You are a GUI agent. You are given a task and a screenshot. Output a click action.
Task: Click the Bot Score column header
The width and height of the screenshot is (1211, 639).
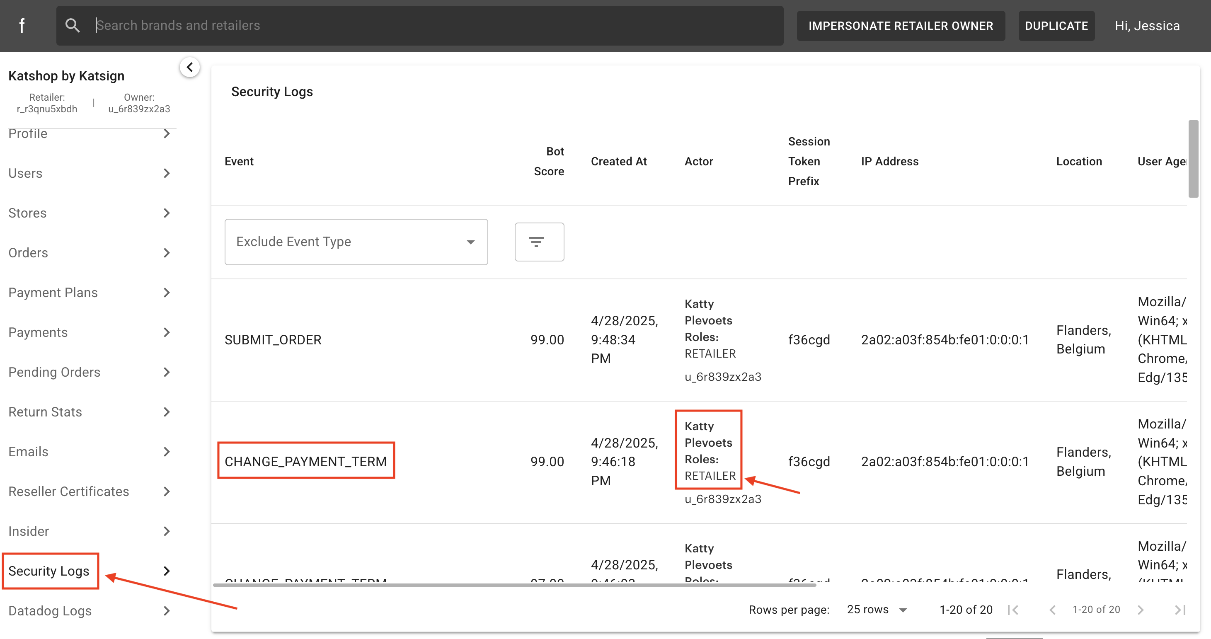pos(549,161)
